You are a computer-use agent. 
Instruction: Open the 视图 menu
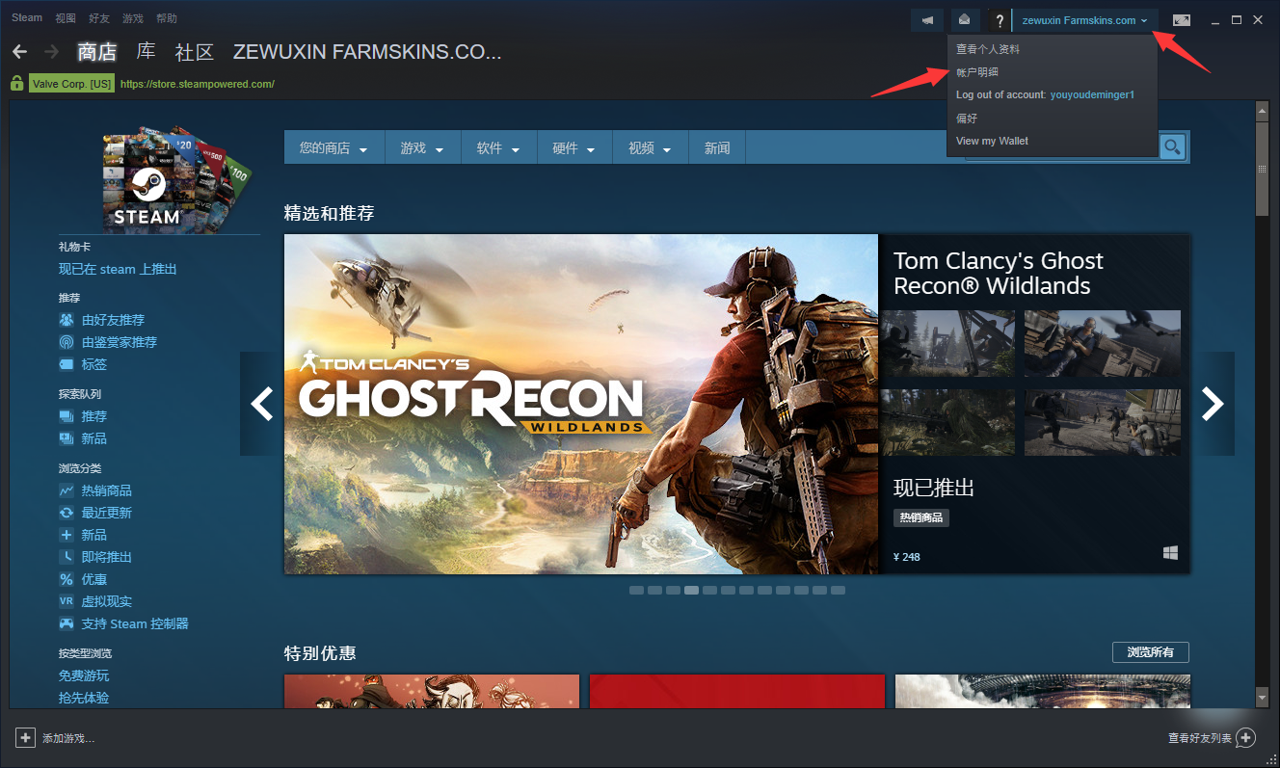pyautogui.click(x=66, y=18)
